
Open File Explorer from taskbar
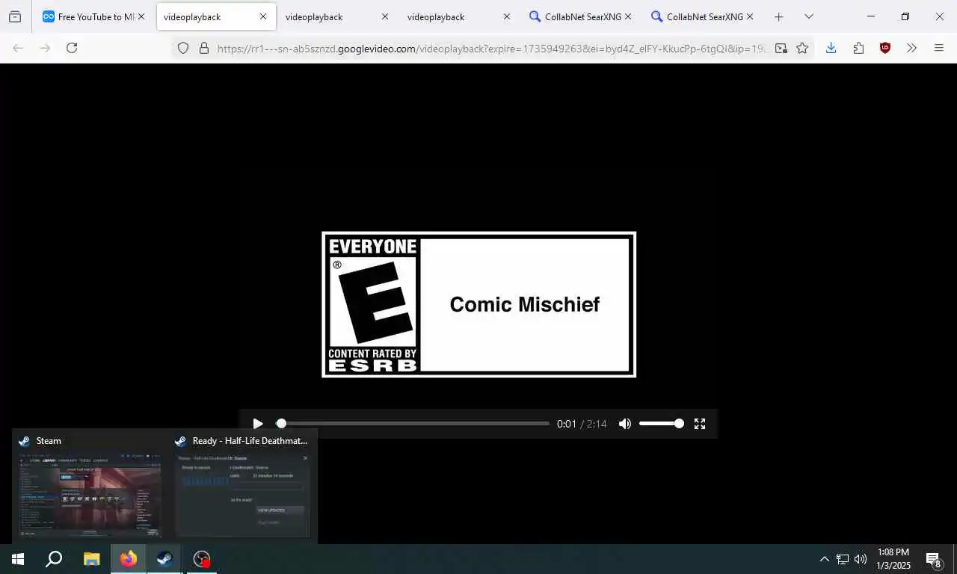pos(91,559)
